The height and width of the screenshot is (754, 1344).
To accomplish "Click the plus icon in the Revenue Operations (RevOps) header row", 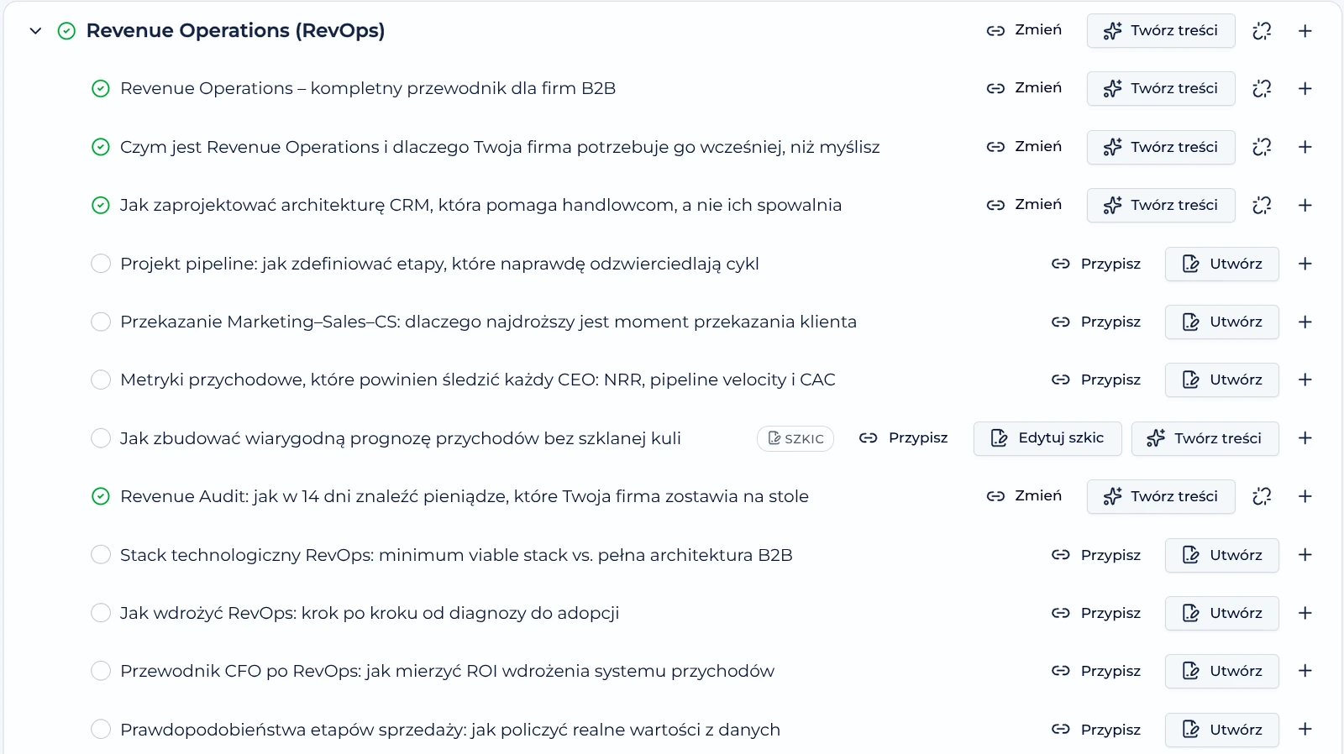I will pyautogui.click(x=1305, y=31).
